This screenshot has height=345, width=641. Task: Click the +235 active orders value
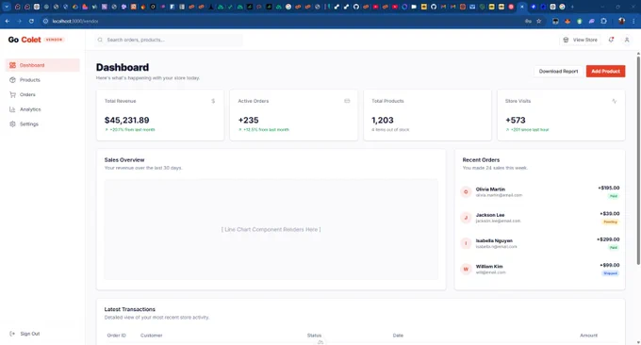249,120
